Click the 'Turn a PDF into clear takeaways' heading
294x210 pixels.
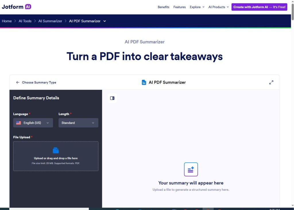[145, 56]
